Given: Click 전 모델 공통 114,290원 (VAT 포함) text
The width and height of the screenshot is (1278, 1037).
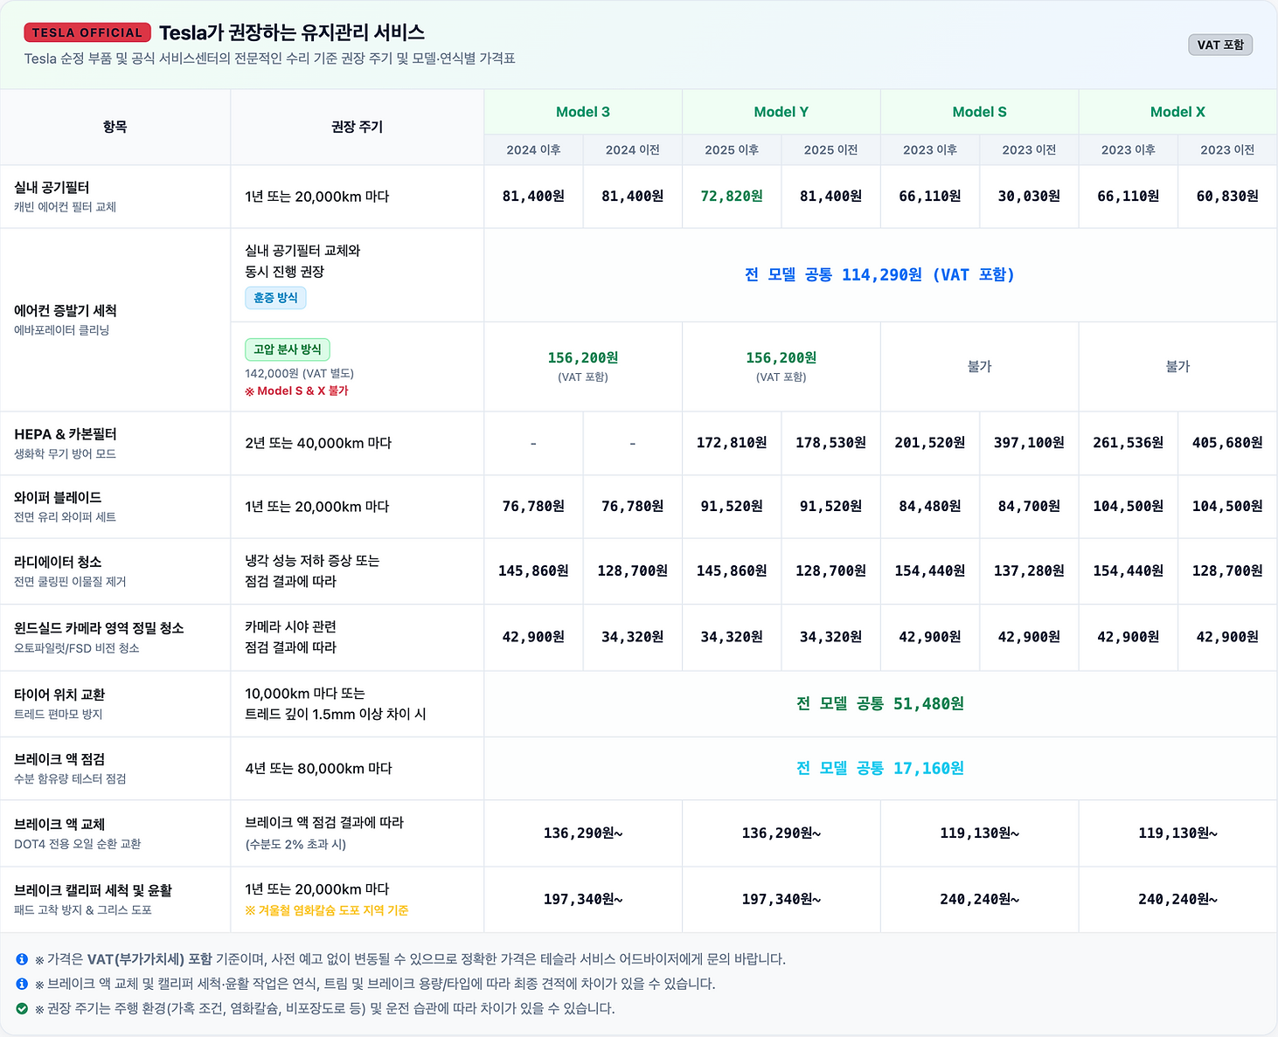Looking at the screenshot, I should pos(880,275).
